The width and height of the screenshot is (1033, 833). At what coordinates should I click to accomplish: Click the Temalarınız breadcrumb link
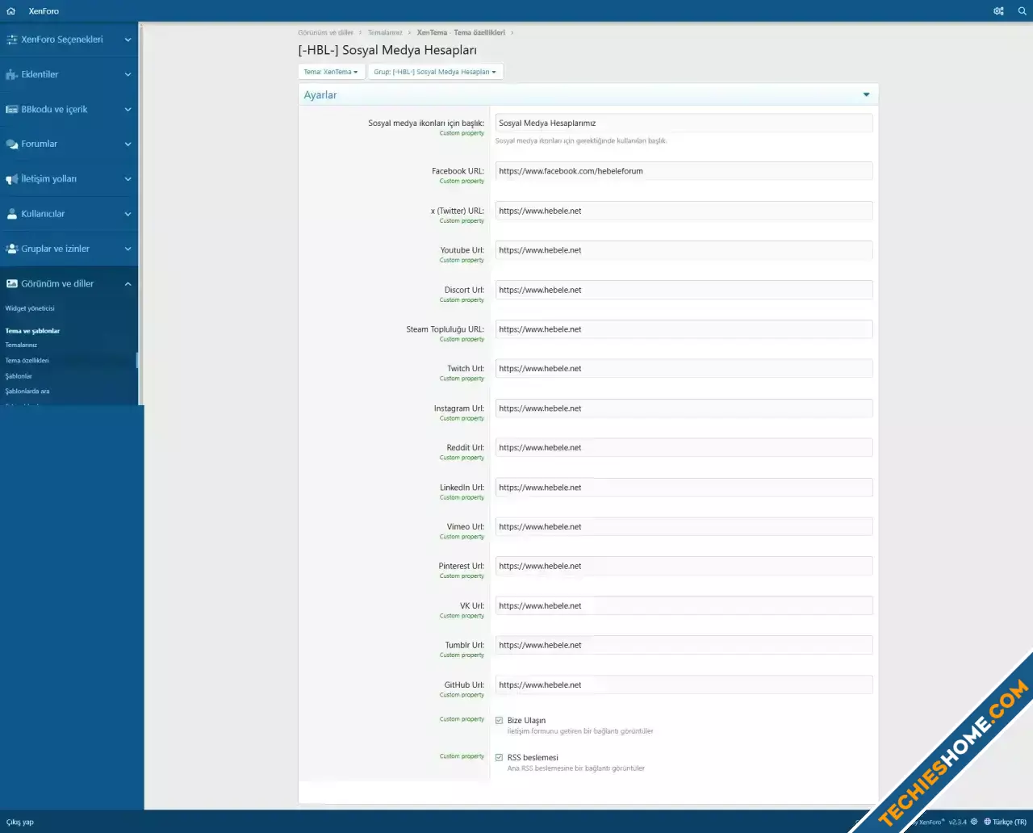[x=385, y=32]
